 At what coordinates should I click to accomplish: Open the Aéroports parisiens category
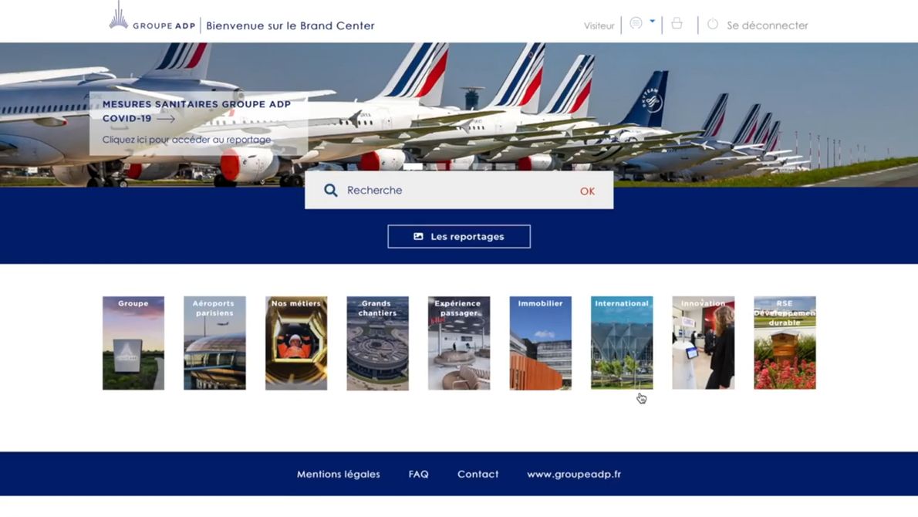pos(215,343)
